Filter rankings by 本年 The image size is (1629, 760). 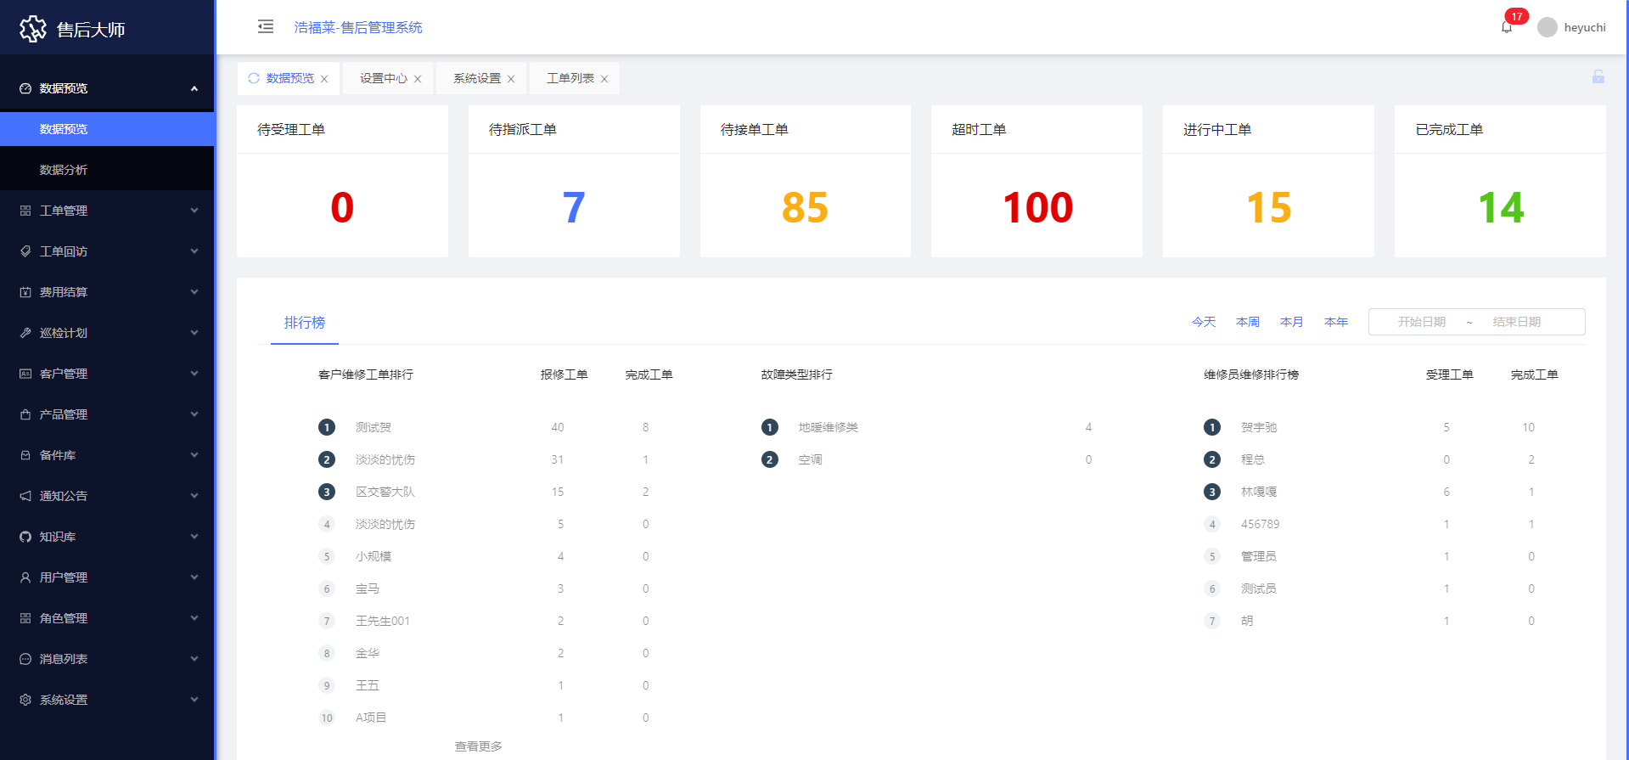coord(1335,322)
